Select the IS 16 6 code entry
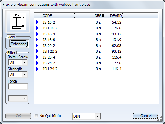This screenshot has height=124, width=165. click(49, 40)
